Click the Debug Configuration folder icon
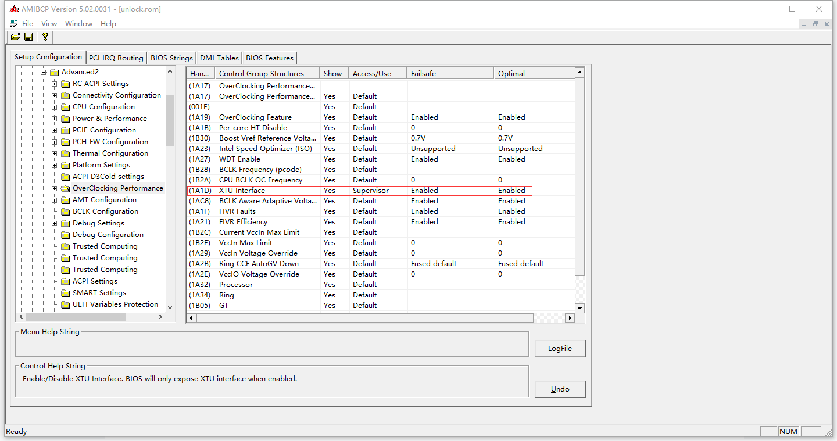Image resolution: width=837 pixels, height=441 pixels. click(x=65, y=235)
